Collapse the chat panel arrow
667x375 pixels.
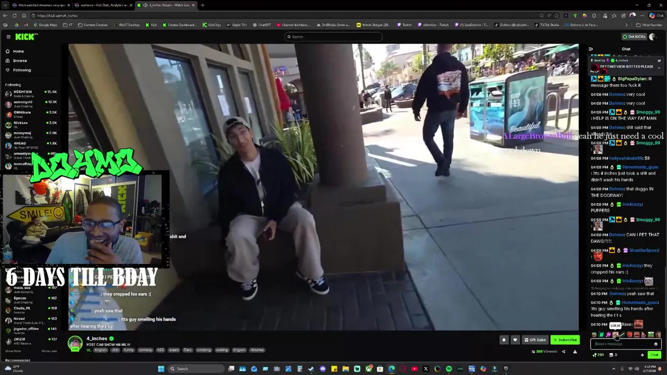click(590, 49)
